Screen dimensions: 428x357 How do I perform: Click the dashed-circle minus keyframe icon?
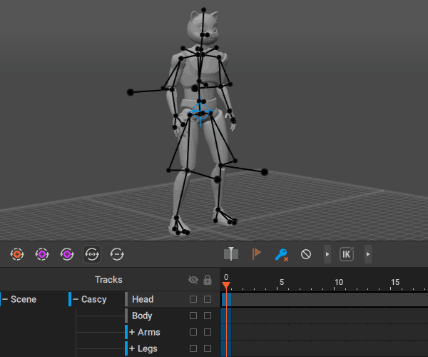117,253
